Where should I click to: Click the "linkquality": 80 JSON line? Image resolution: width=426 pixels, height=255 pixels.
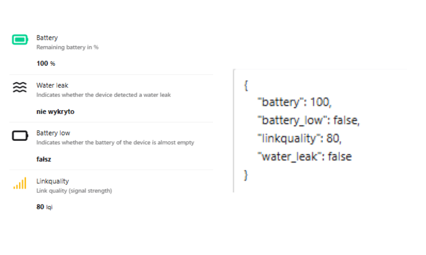pos(300,138)
